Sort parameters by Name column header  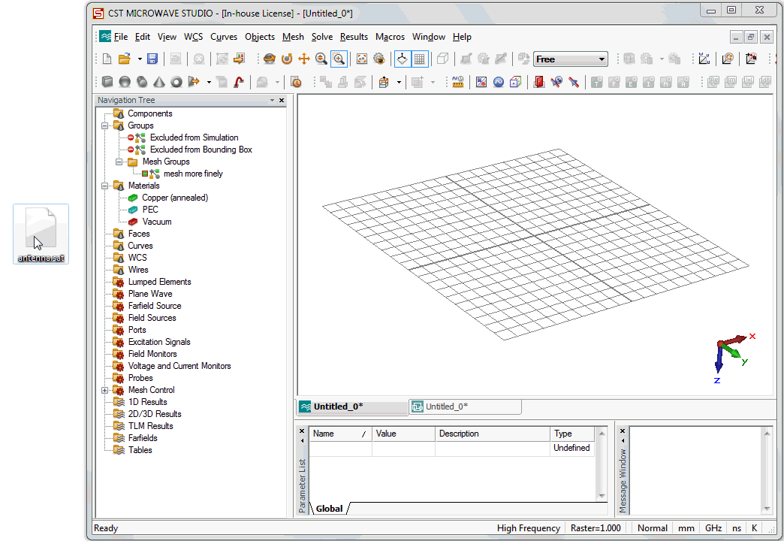[x=340, y=434]
